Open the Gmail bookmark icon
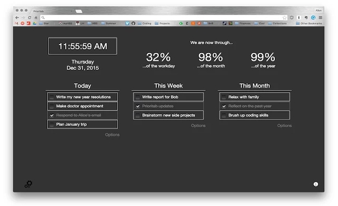Screen dimensions: 338x206 (17, 23)
